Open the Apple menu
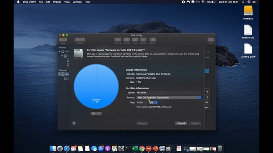This screenshot has height=153, width=273. click(18, 2)
